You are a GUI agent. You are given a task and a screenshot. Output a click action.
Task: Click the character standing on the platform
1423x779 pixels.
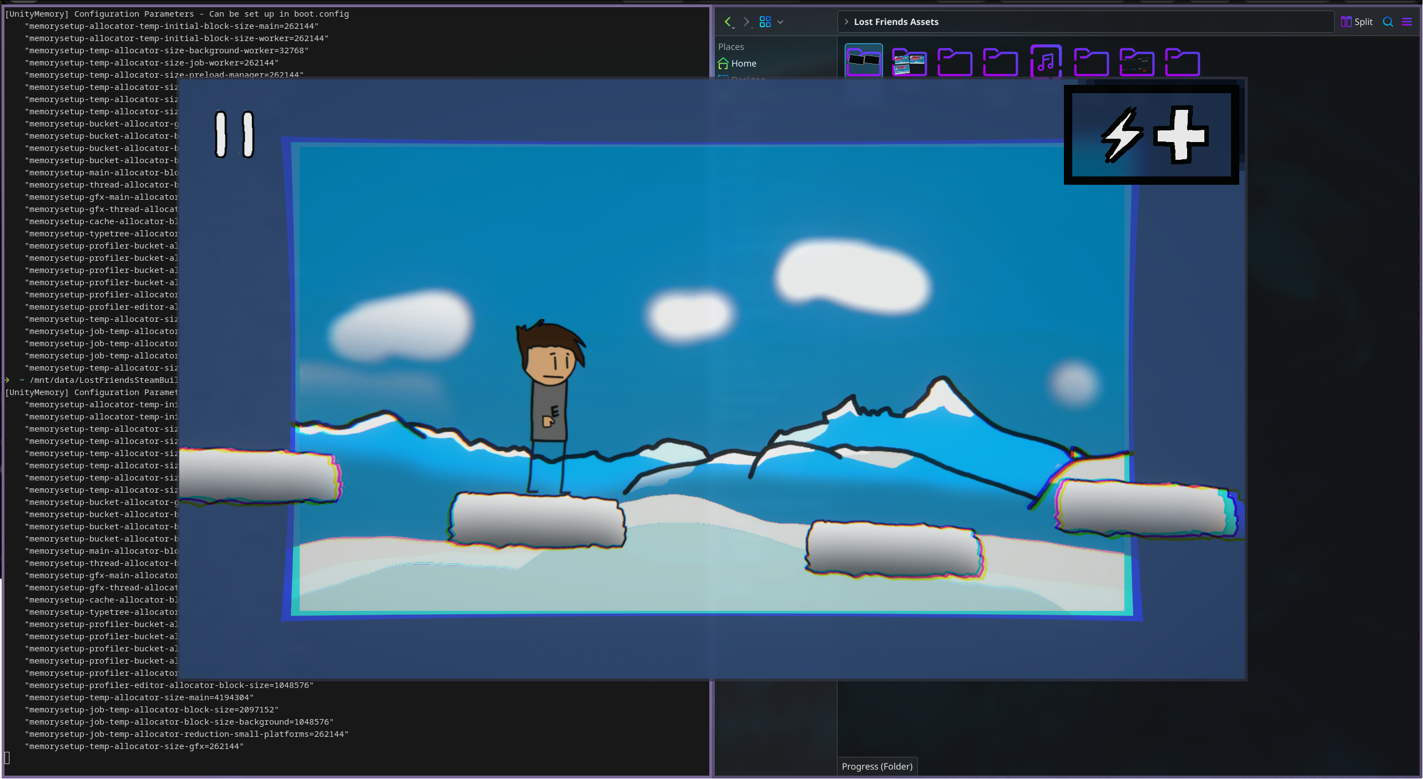point(549,405)
